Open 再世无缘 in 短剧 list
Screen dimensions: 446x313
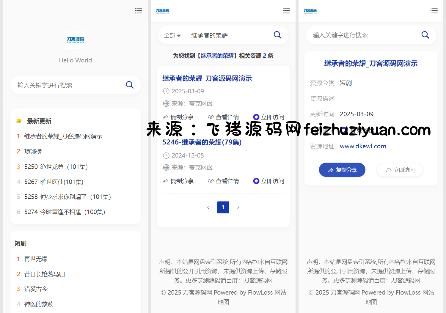(36, 259)
